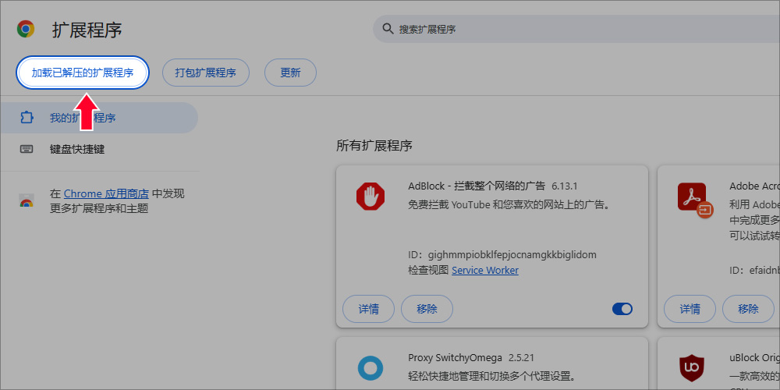Click AdBlock - 拦截整个网络的广告 title
Viewport: 780px width, 390px height.
point(477,186)
